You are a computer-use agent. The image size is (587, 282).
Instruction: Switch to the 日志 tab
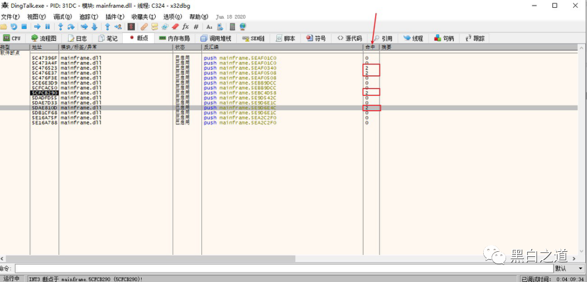(78, 38)
